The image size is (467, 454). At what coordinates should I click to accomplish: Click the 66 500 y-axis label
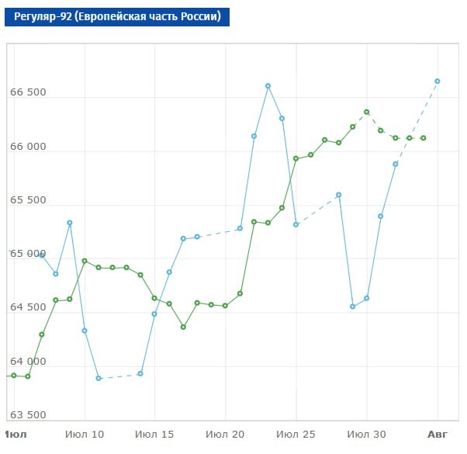pos(28,92)
